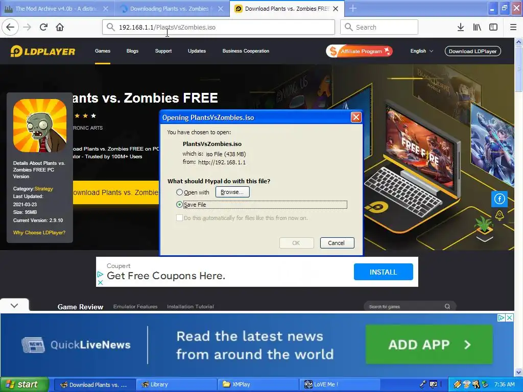Click the Strategy category link
The height and width of the screenshot is (392, 523).
point(44,189)
